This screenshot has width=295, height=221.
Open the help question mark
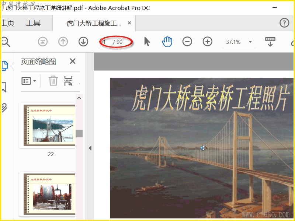(284, 23)
